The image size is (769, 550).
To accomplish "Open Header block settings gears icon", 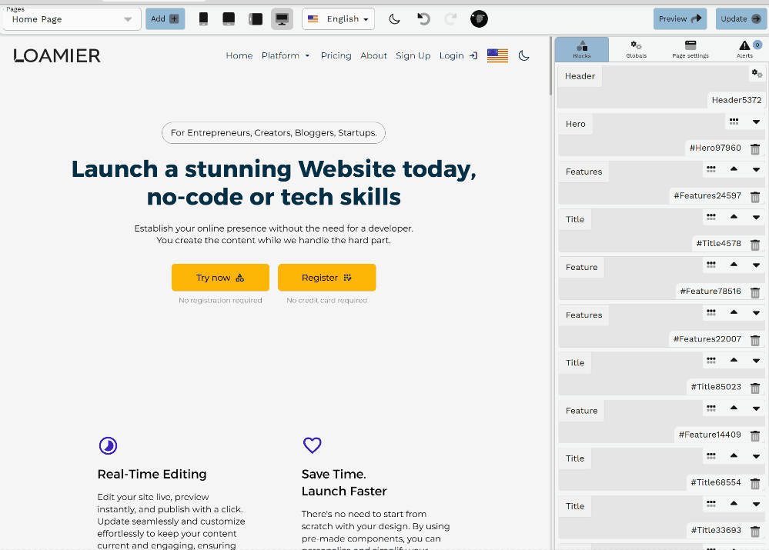I will 757,74.
